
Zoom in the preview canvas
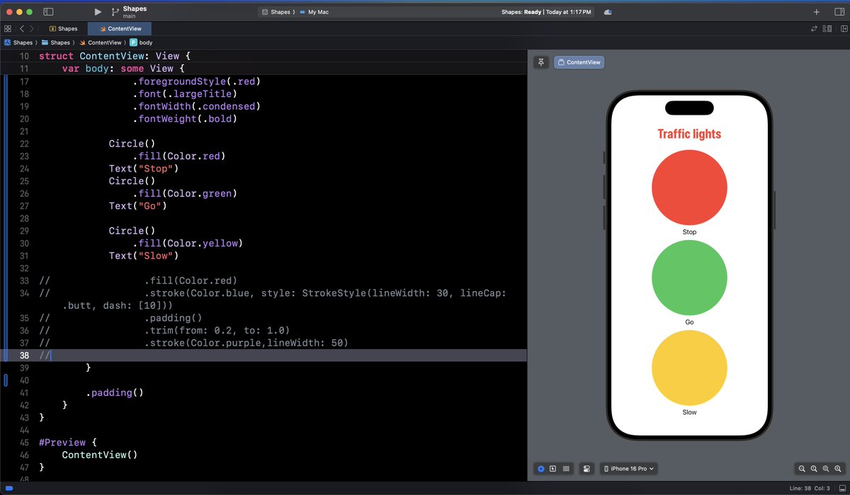[838, 469]
